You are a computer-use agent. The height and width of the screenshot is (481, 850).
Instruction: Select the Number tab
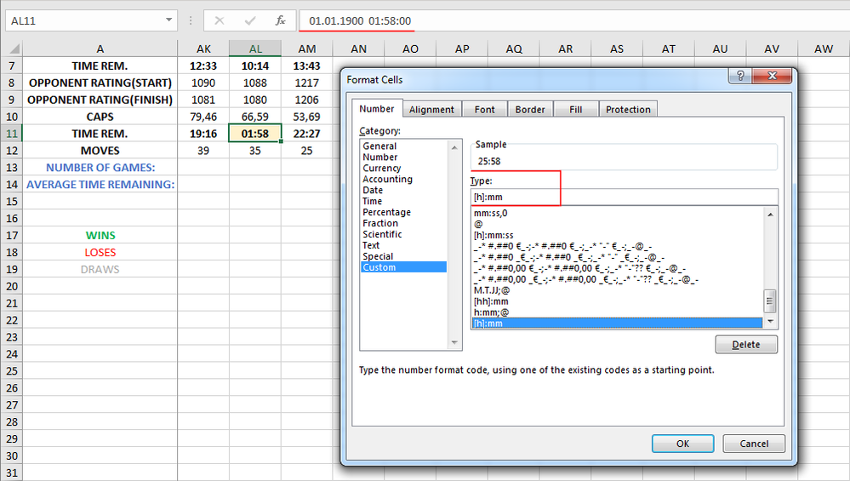[377, 108]
